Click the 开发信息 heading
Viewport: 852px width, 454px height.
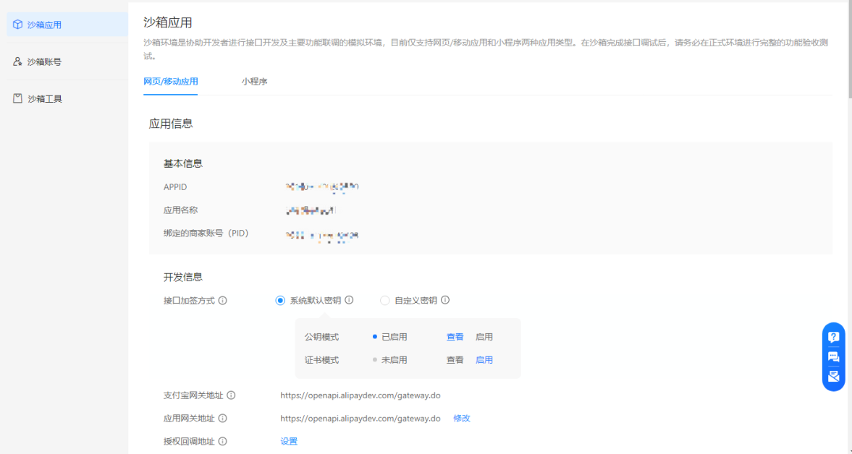pyautogui.click(x=183, y=277)
